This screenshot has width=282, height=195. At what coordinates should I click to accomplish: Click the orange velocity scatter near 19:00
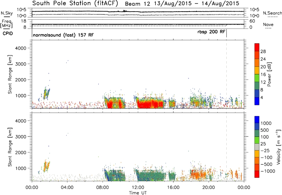(x=198, y=174)
